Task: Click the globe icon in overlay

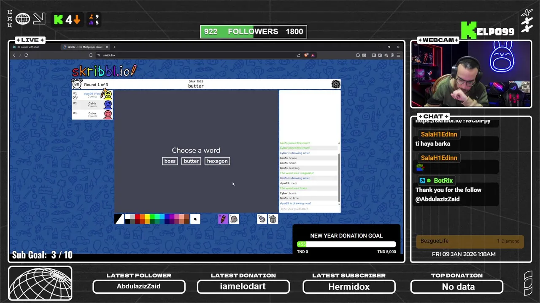Action: pos(23,19)
